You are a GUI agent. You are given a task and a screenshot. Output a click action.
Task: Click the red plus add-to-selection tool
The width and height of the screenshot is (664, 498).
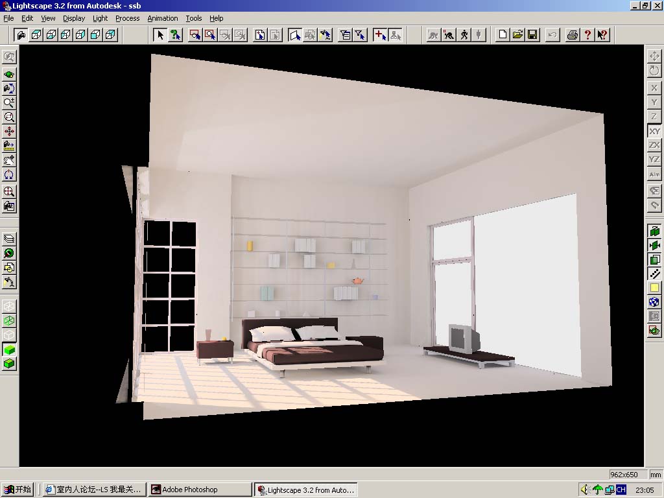(x=380, y=35)
